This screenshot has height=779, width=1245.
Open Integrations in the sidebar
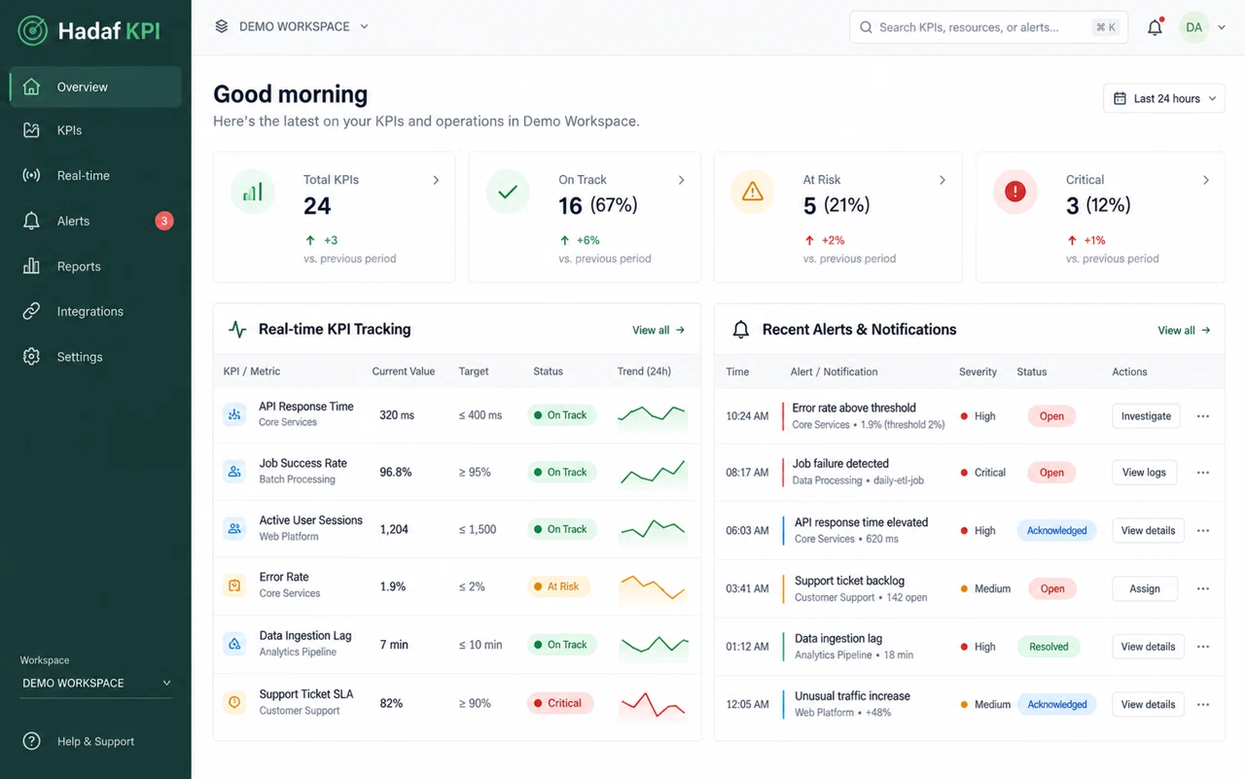(95, 311)
